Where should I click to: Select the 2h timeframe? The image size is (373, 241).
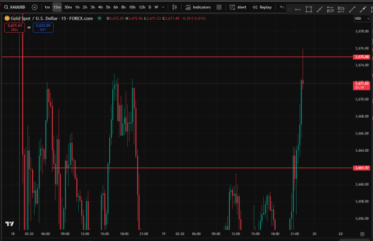click(x=85, y=7)
